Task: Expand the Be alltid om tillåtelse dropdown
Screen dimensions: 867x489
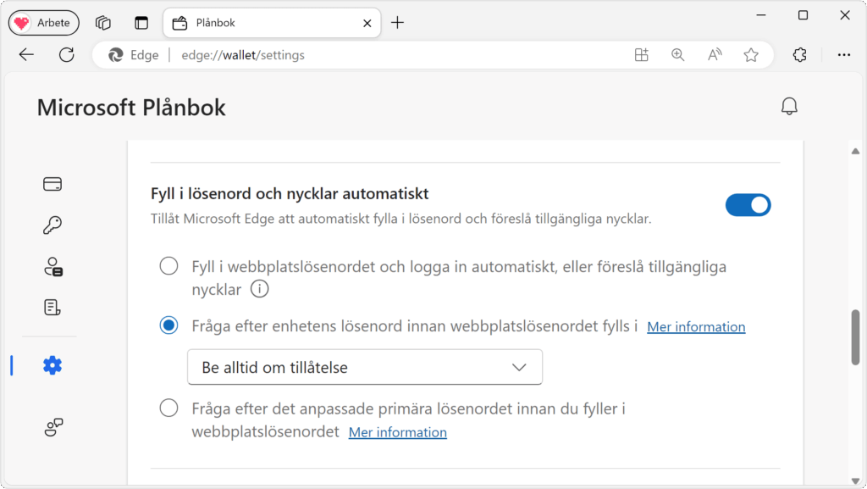Action: (x=365, y=367)
